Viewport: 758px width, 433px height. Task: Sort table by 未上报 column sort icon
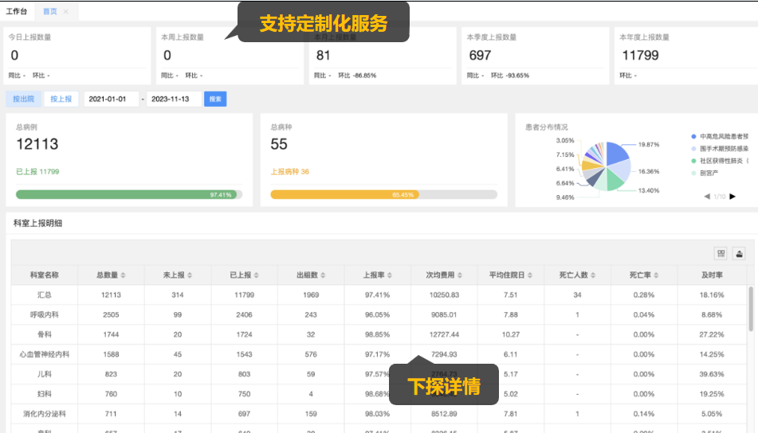pos(190,275)
